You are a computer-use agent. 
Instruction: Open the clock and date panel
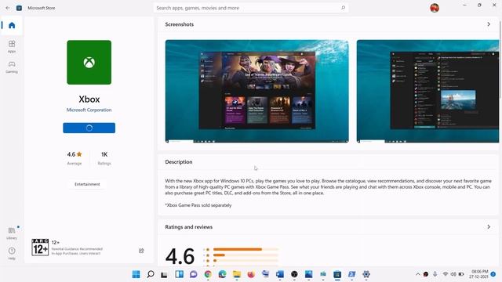[x=479, y=274]
